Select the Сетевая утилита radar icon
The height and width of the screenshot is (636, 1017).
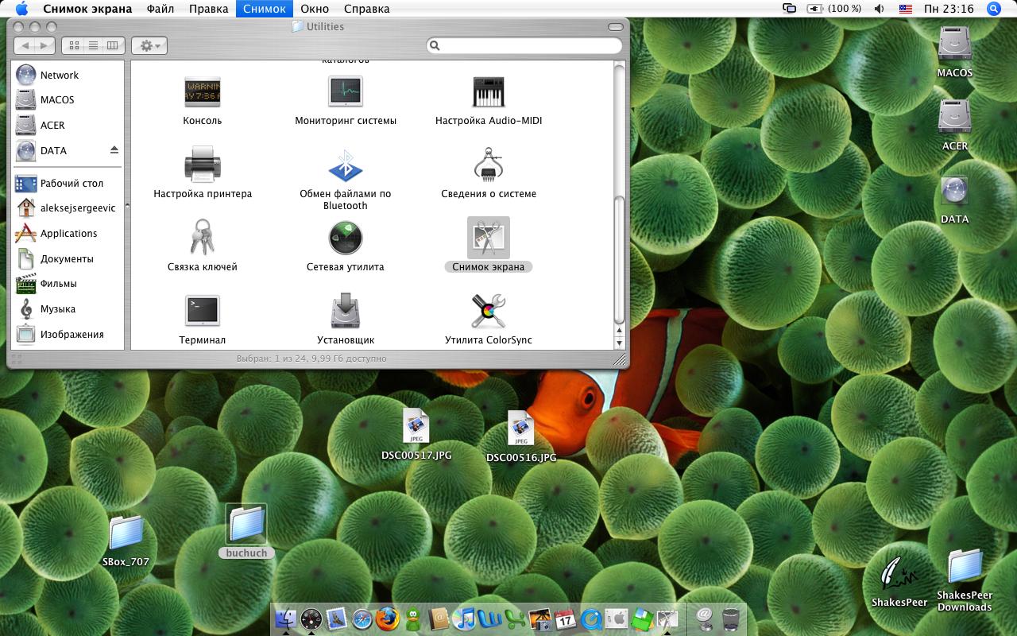(x=346, y=238)
